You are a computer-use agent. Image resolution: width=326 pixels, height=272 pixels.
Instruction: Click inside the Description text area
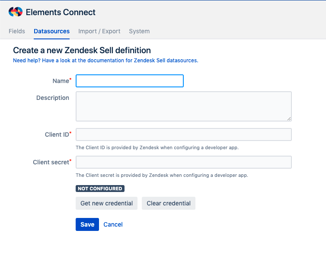[183, 106]
